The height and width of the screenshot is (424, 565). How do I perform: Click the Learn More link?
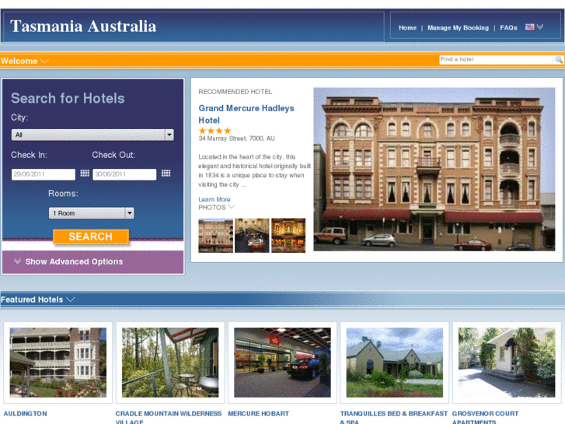pos(214,199)
